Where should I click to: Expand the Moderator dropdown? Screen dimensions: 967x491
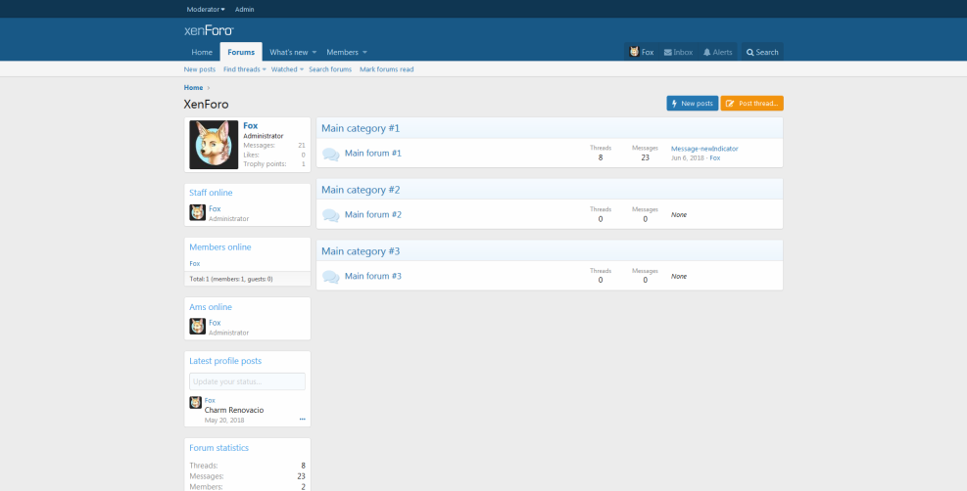(x=206, y=9)
